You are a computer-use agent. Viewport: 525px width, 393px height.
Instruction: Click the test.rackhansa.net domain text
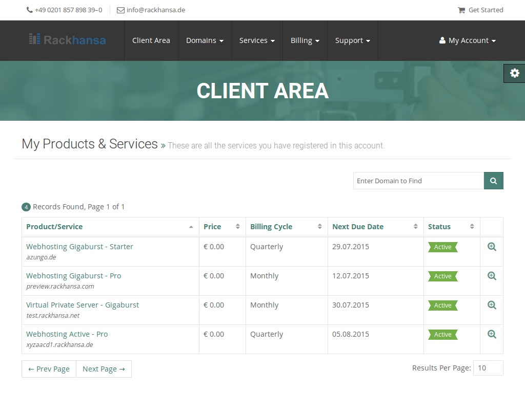[x=53, y=315]
